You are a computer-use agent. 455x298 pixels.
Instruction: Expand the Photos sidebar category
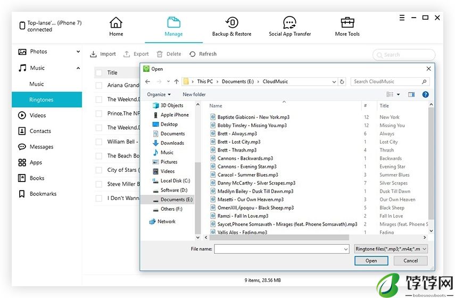(x=78, y=52)
